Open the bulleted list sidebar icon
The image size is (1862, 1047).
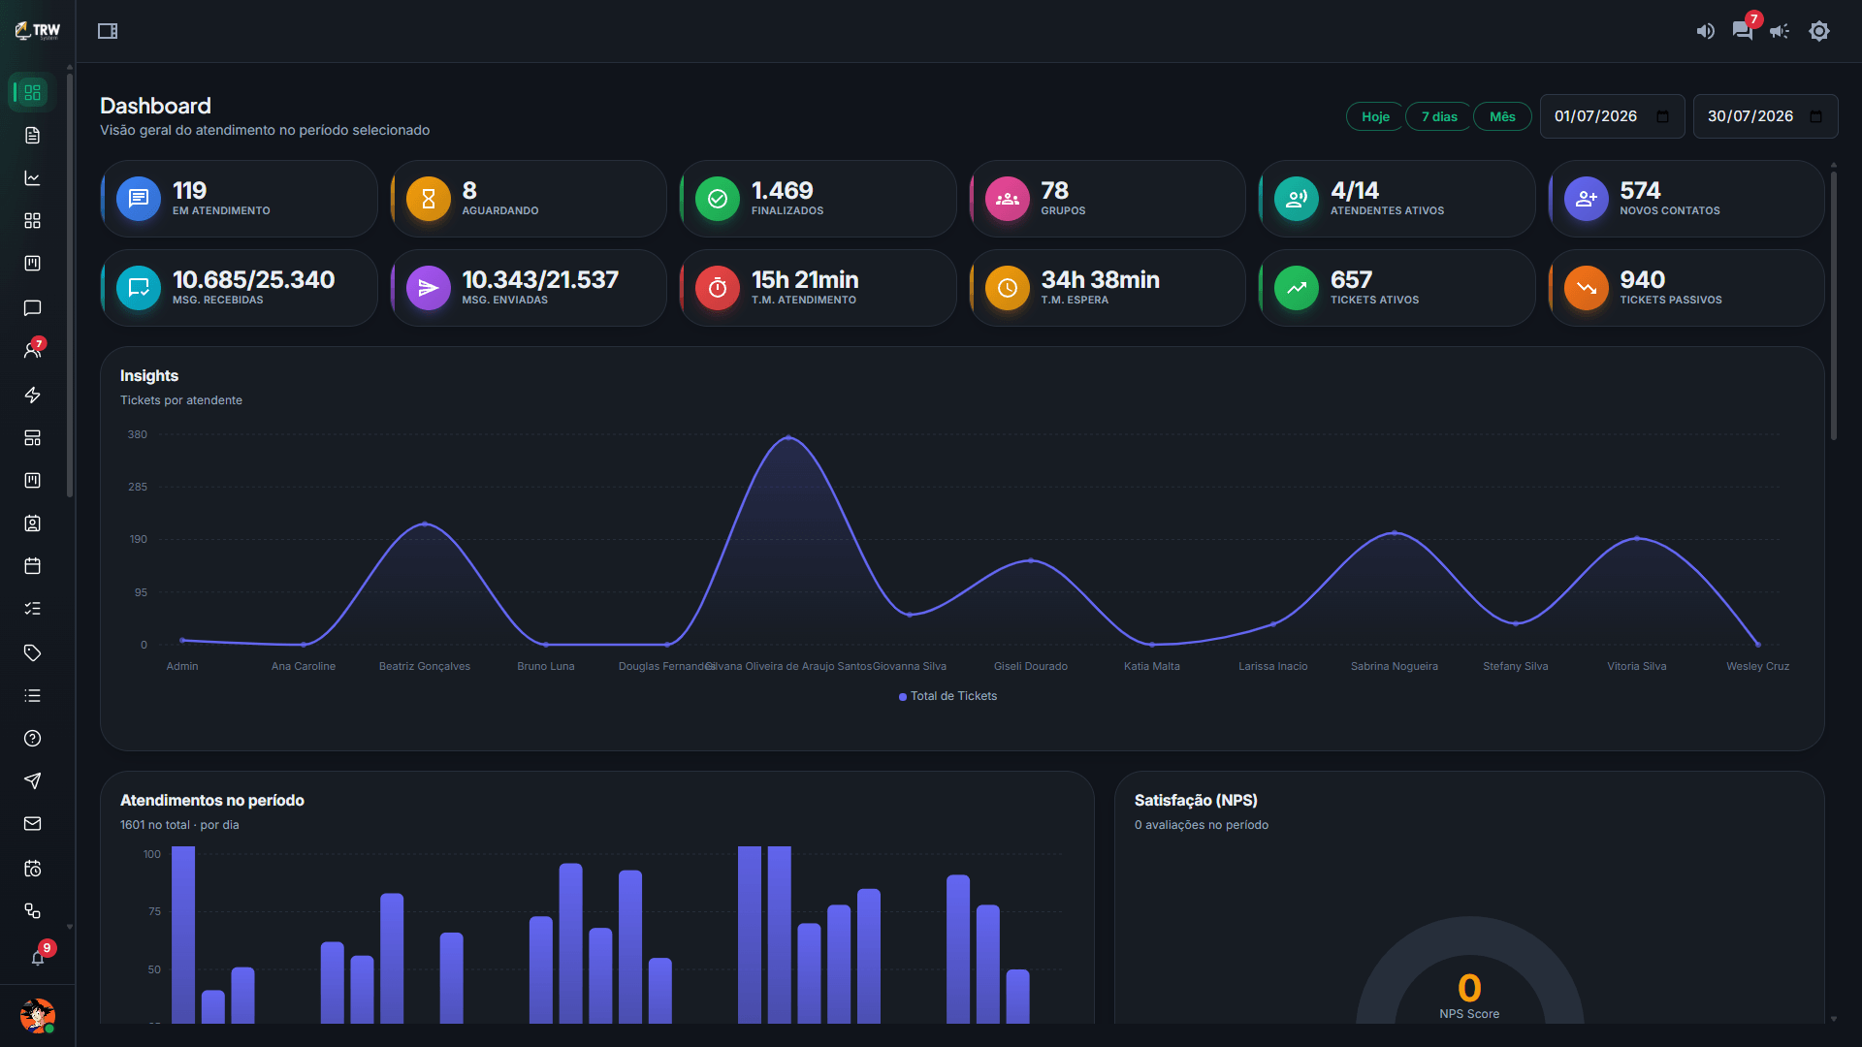pos(32,696)
